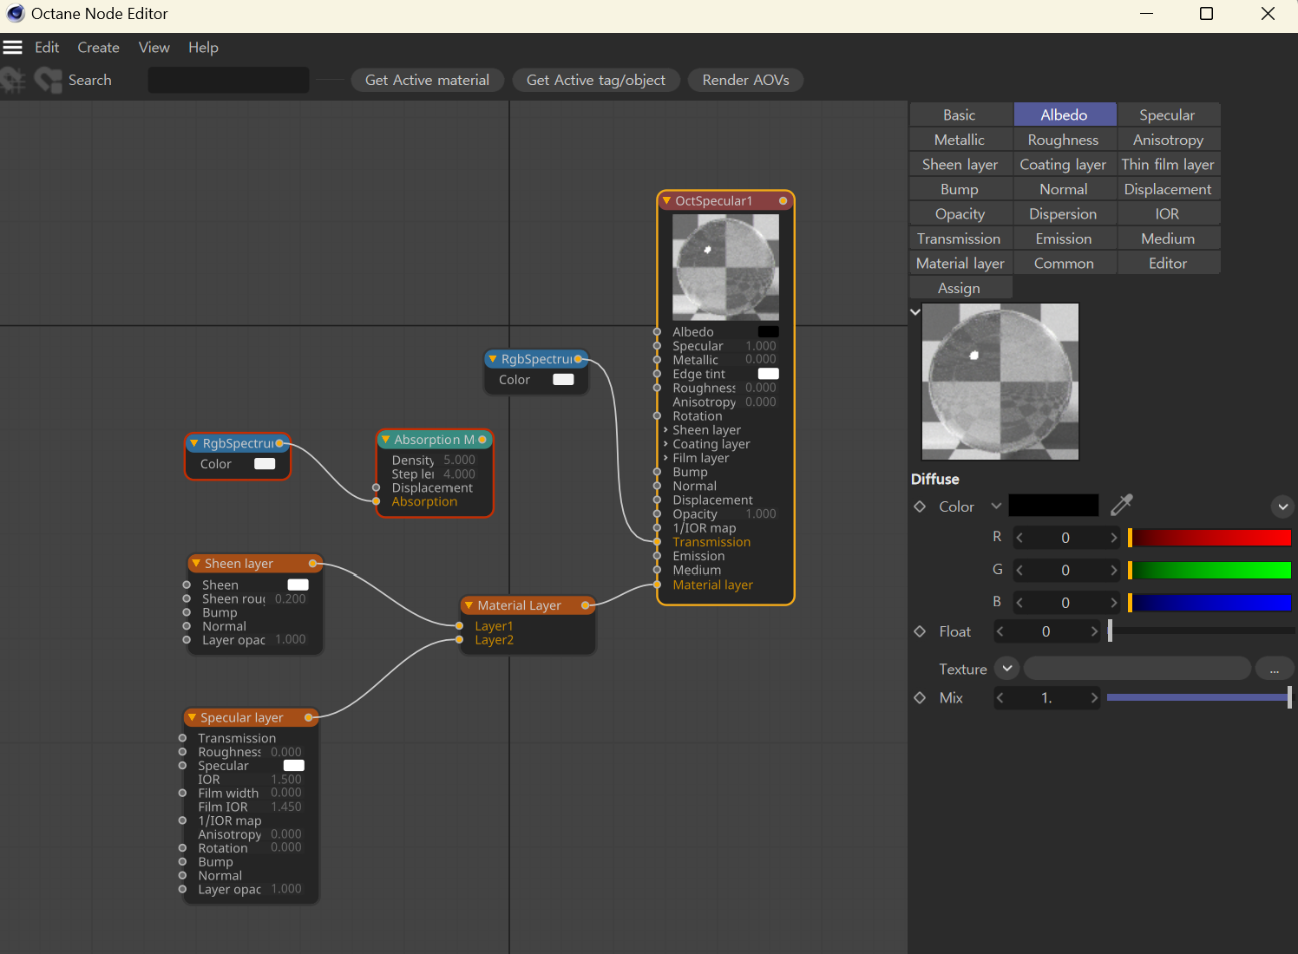Viewport: 1298px width, 954px height.
Task: Click the Absorption Medium node output port
Action: tap(482, 440)
